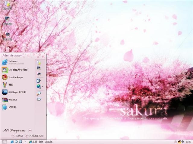This screenshot has height=144, width=193.
Task: Open the My Computer icon in Start menu sidebar
Action: tap(39, 68)
